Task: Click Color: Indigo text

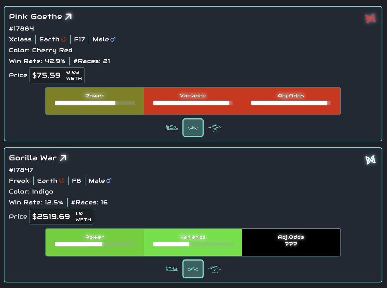Action: pyautogui.click(x=32, y=191)
